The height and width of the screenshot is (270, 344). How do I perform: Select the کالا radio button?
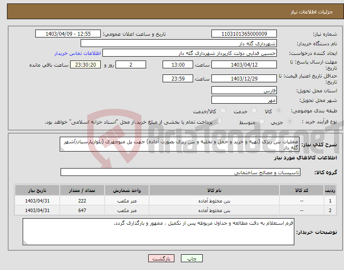click(x=279, y=111)
